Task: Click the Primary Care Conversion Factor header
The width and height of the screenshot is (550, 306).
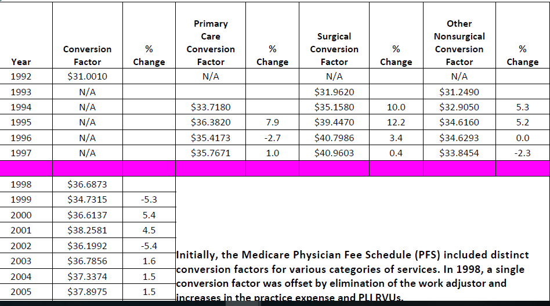Action: tap(211, 43)
